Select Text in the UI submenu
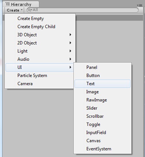 click(102, 84)
